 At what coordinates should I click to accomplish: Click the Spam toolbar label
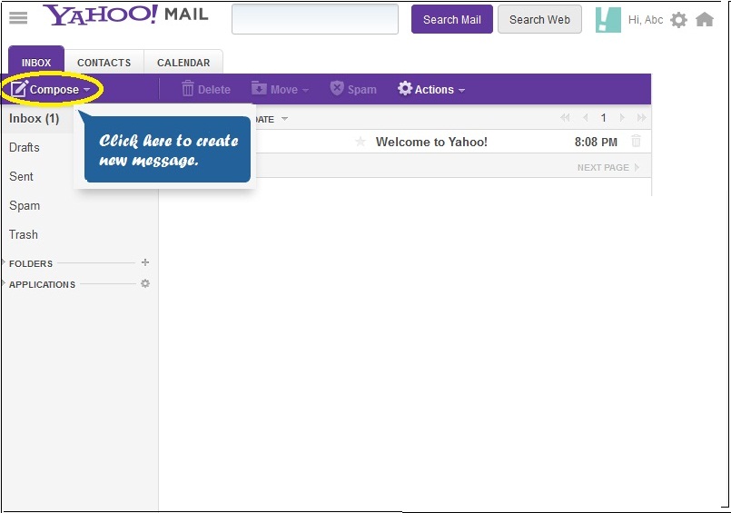(x=361, y=90)
